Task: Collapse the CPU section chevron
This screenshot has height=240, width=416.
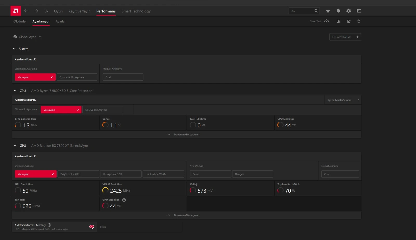Action: click(x=15, y=91)
